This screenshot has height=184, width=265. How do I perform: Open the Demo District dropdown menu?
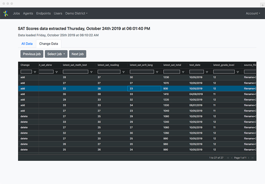pos(76,14)
